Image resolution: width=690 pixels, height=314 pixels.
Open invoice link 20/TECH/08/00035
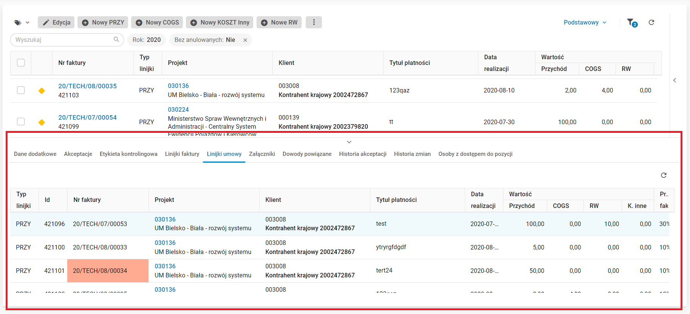pos(88,86)
